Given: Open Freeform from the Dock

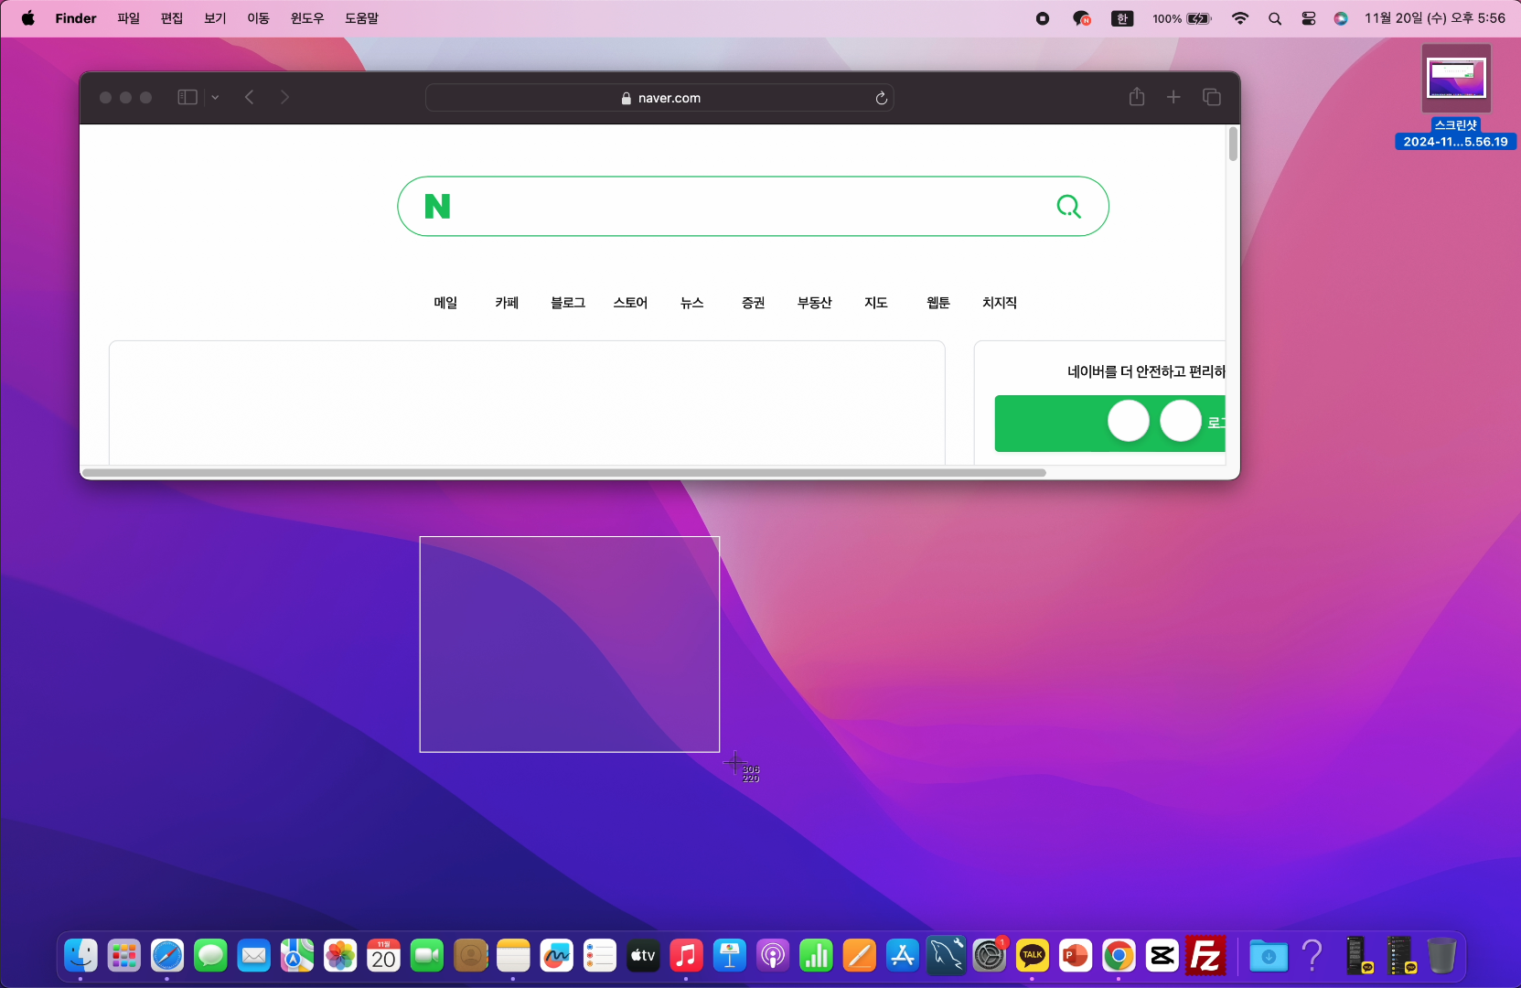Looking at the screenshot, I should [x=557, y=956].
